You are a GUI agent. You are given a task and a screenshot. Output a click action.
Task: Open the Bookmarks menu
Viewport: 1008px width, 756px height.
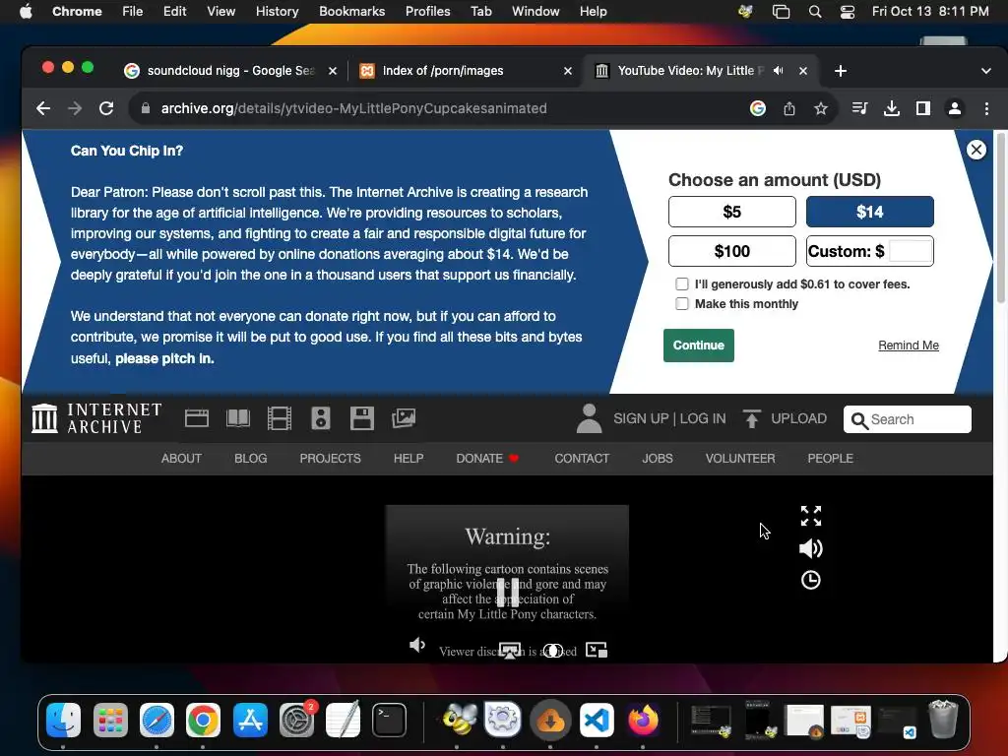pos(351,11)
